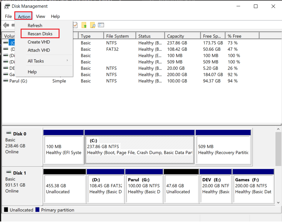Click the checklist icon at the toolbar's right end

(101, 25)
